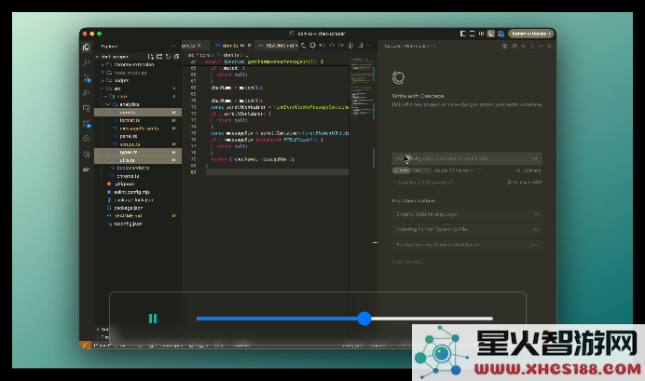The width and height of the screenshot is (645, 381).
Task: Open the Search view in activity bar
Action: click(86, 63)
